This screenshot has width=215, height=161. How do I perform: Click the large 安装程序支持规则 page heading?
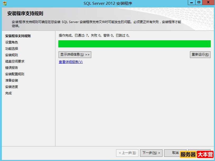click(25, 14)
